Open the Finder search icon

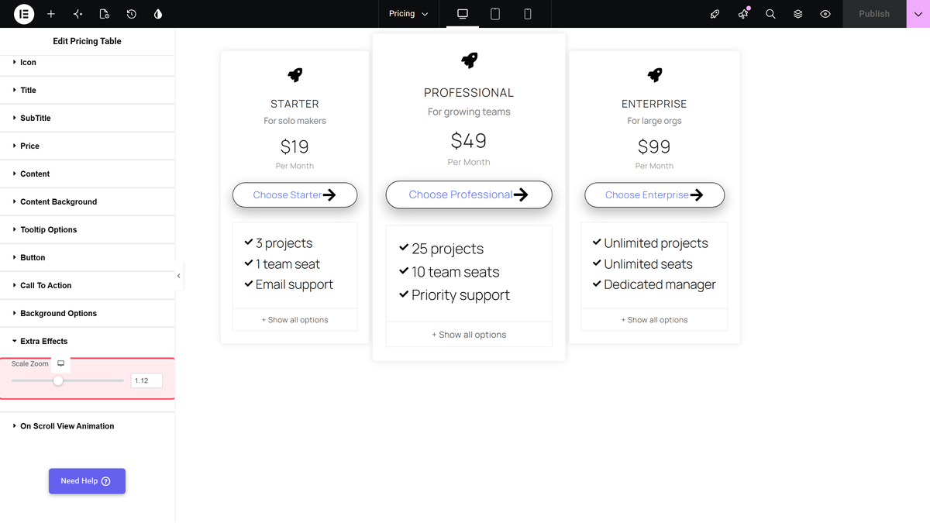coord(770,14)
